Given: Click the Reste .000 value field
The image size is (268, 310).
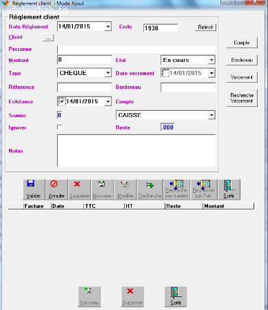Looking at the screenshot, I should 167,127.
